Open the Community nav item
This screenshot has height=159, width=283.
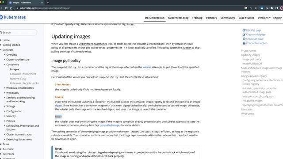(228, 18)
